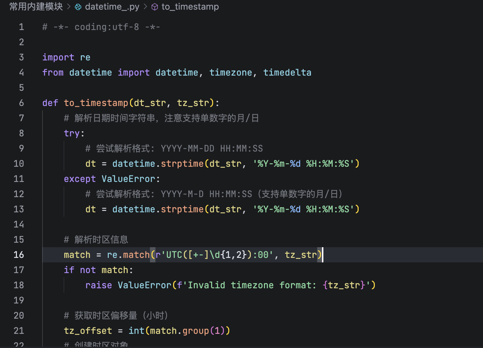Open the datetime_.py breadcrumb dropdown
Screen dimensions: 483x348
click(x=112, y=7)
